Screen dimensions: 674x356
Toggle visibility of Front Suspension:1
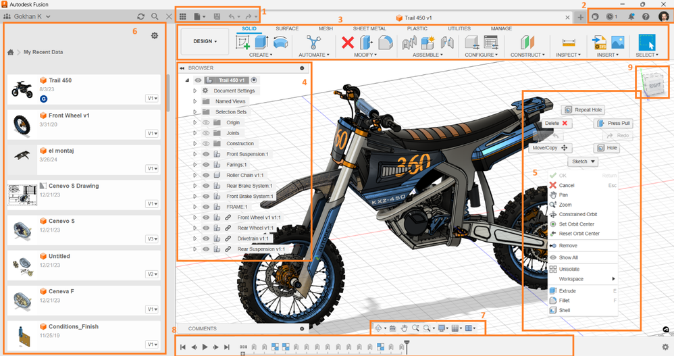click(206, 154)
